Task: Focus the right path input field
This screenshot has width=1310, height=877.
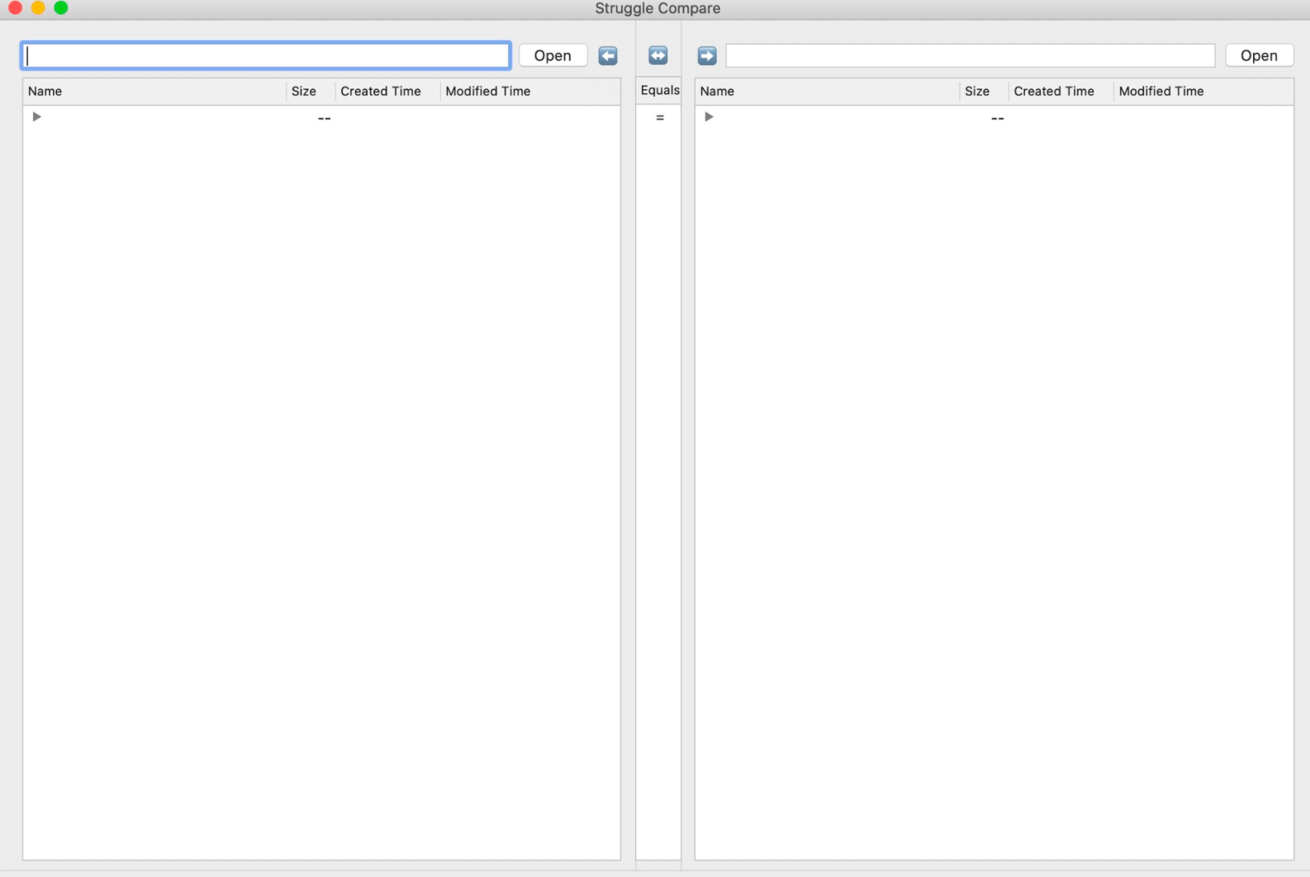Action: pos(971,55)
